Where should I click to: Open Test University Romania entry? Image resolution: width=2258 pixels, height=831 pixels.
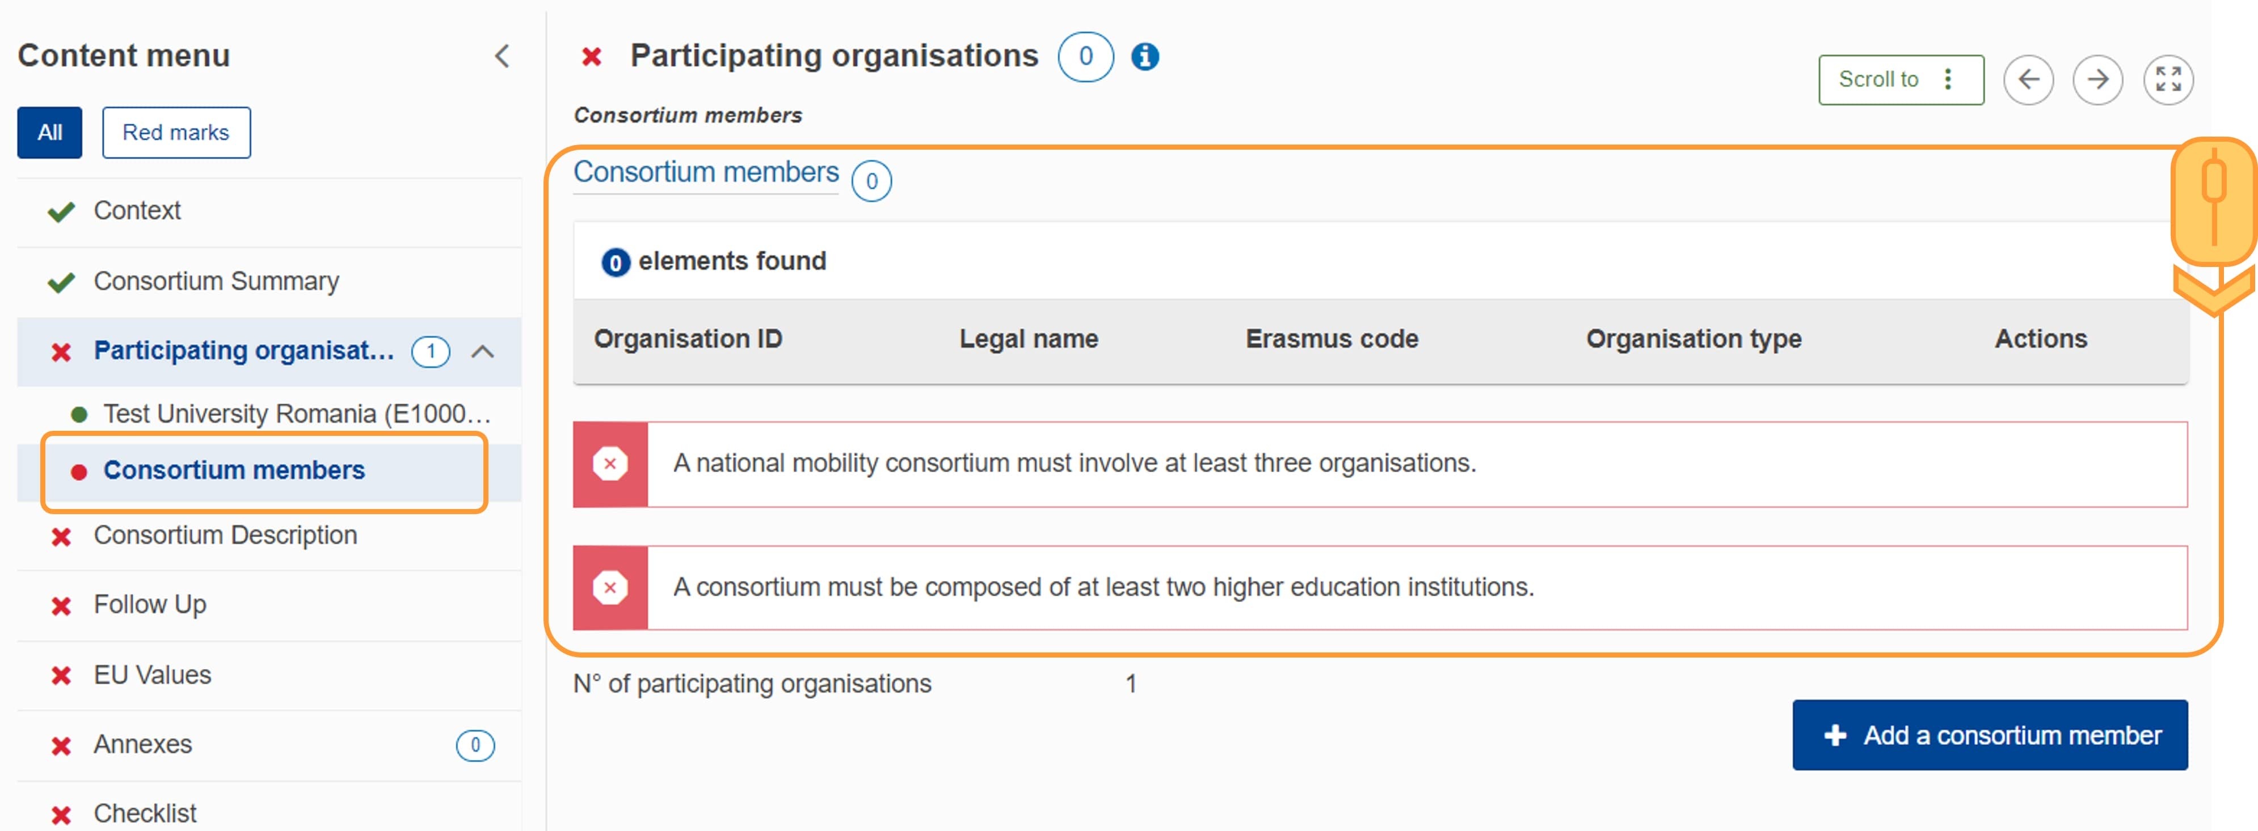297,413
